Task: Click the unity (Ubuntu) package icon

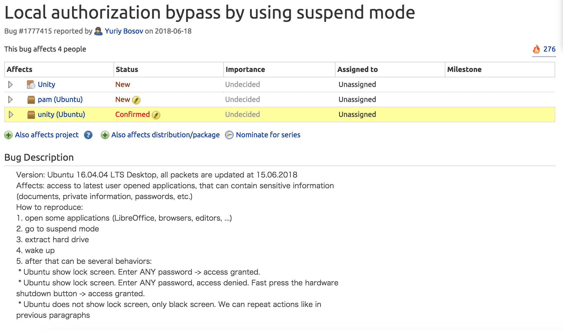Action: click(31, 115)
